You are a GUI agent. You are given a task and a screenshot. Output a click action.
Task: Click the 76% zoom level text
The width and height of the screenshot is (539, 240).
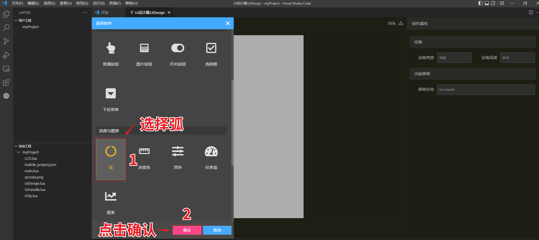tap(391, 23)
